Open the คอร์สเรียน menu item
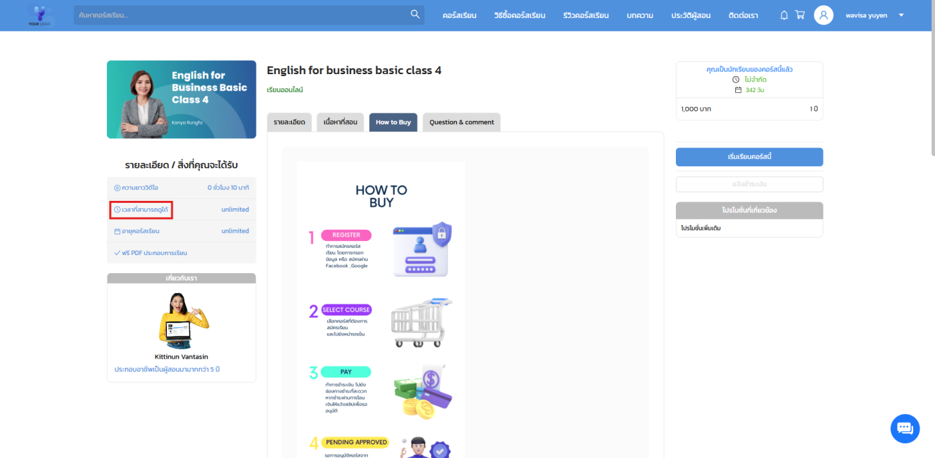935x458 pixels. 459,15
